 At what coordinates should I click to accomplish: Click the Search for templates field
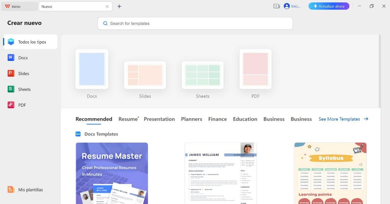click(x=195, y=23)
